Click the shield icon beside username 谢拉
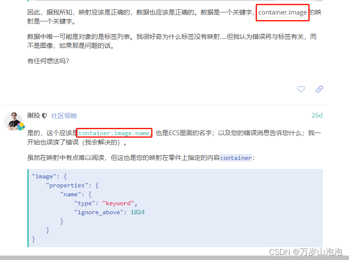The height and width of the screenshot is (260, 349). [43, 115]
